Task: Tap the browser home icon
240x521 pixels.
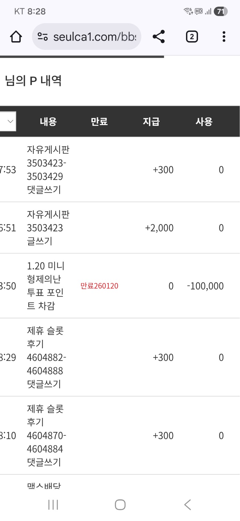Action: pyautogui.click(x=16, y=37)
